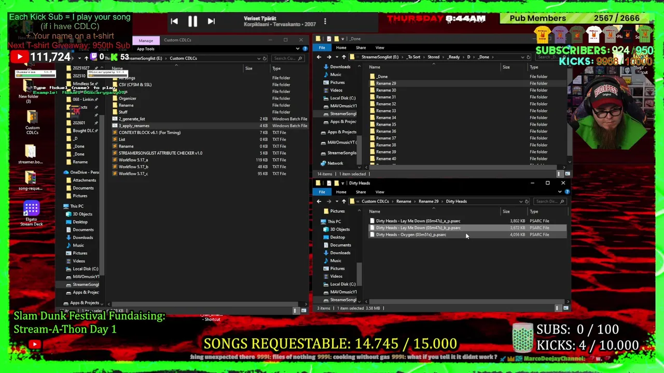The width and height of the screenshot is (664, 373).
Task: Open File menu in _Done window
Action: (322, 48)
